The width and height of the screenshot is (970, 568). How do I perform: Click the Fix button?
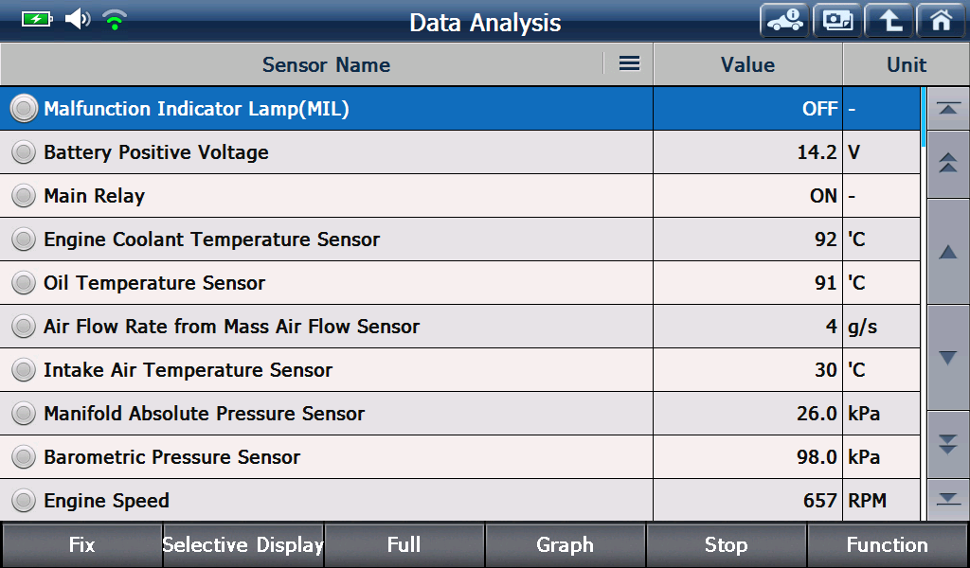coord(81,544)
